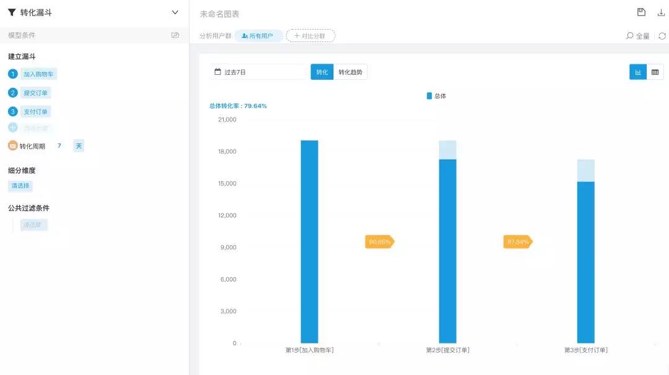Select the 转化 tab

tap(322, 72)
